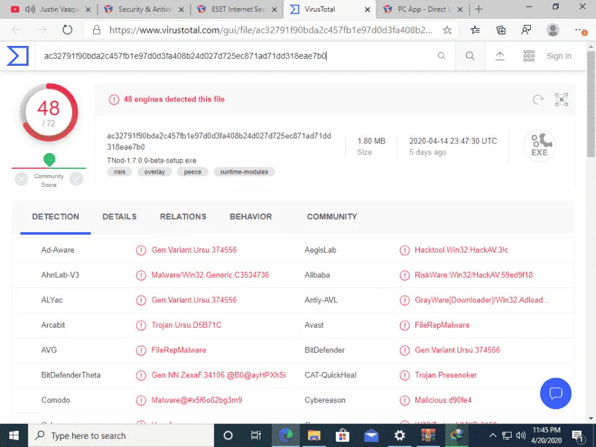Click the runtime-modules tag
596x447 pixels.
tap(244, 172)
